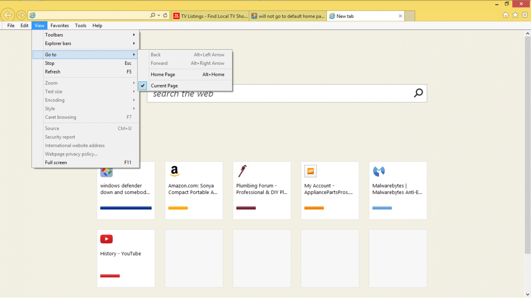Click the Refresh icon in address bar

point(165,15)
